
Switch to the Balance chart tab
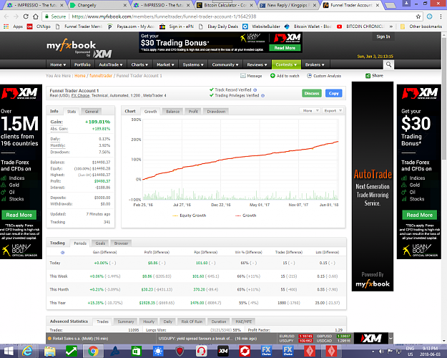[x=173, y=112]
